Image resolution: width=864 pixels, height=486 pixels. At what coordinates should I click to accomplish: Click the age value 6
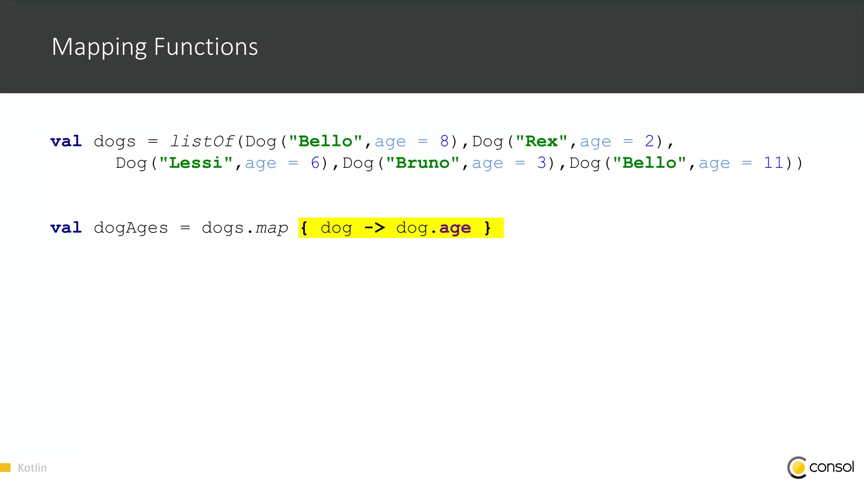click(x=315, y=163)
